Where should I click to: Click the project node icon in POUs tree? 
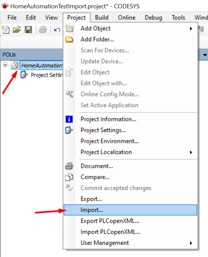tap(15, 65)
